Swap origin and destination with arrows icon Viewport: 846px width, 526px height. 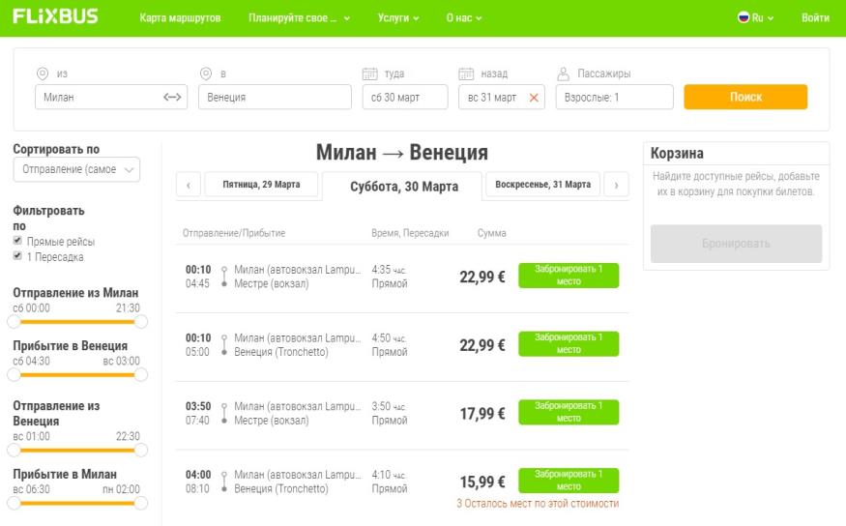point(172,97)
